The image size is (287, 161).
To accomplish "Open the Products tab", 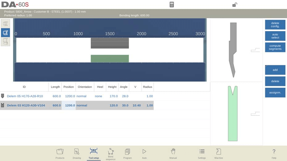I will 60,153.
